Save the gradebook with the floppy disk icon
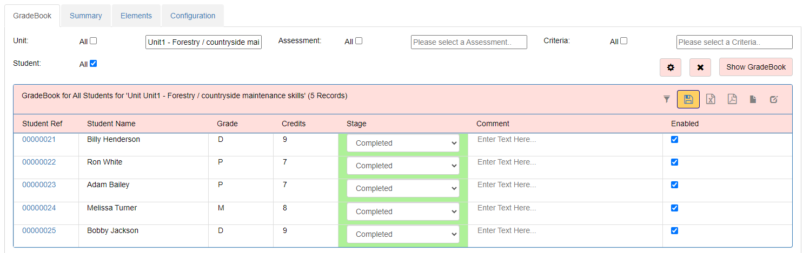Screen dimensions: 803x253 [x=688, y=99]
